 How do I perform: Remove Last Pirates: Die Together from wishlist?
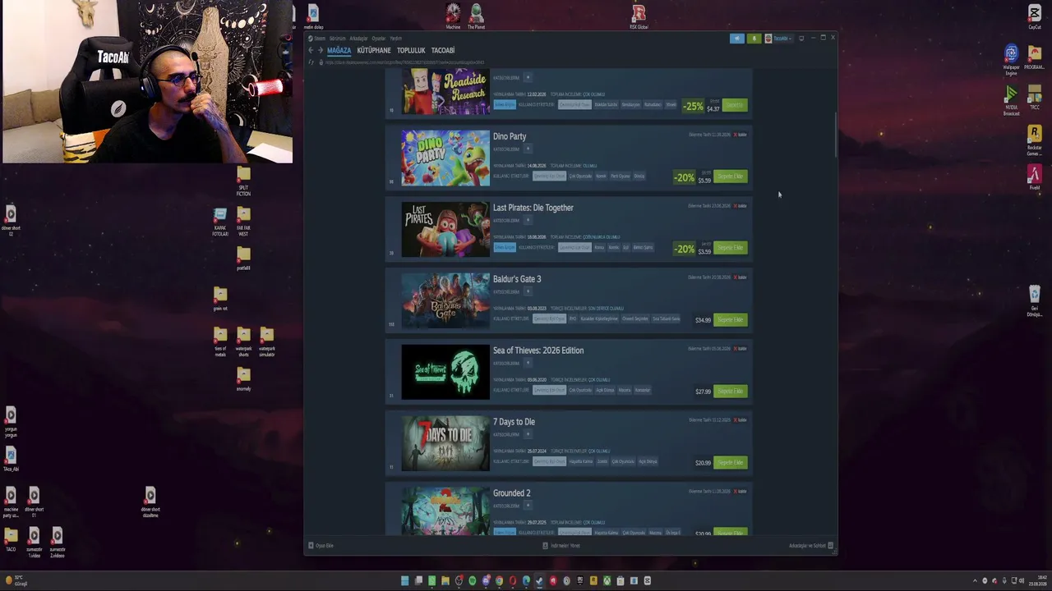pyautogui.click(x=741, y=206)
